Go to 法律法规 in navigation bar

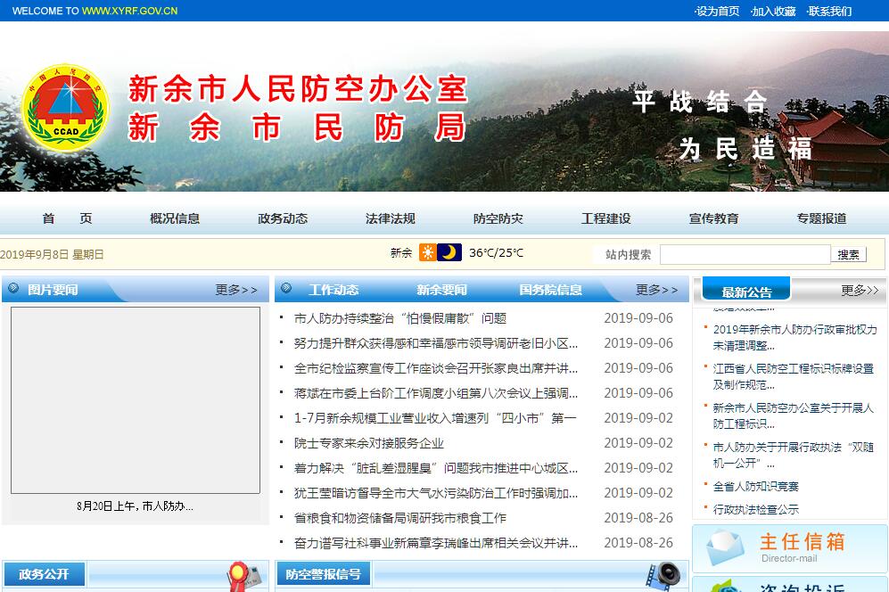tap(391, 218)
